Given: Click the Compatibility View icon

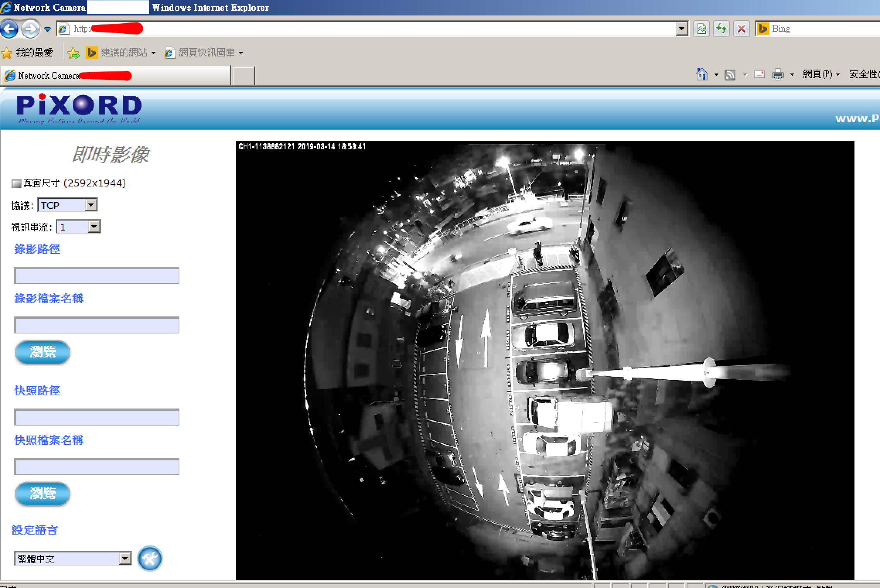Looking at the screenshot, I should tap(701, 29).
